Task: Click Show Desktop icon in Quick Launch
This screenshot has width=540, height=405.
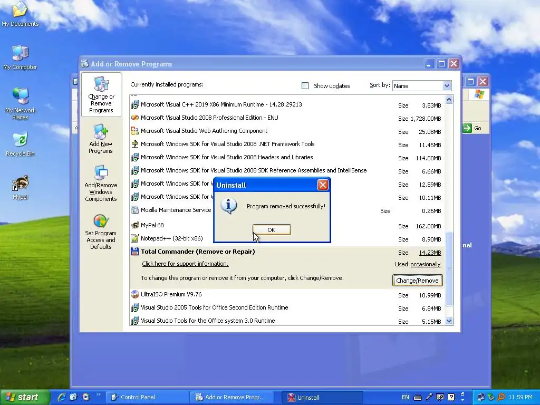Action: pos(74,397)
